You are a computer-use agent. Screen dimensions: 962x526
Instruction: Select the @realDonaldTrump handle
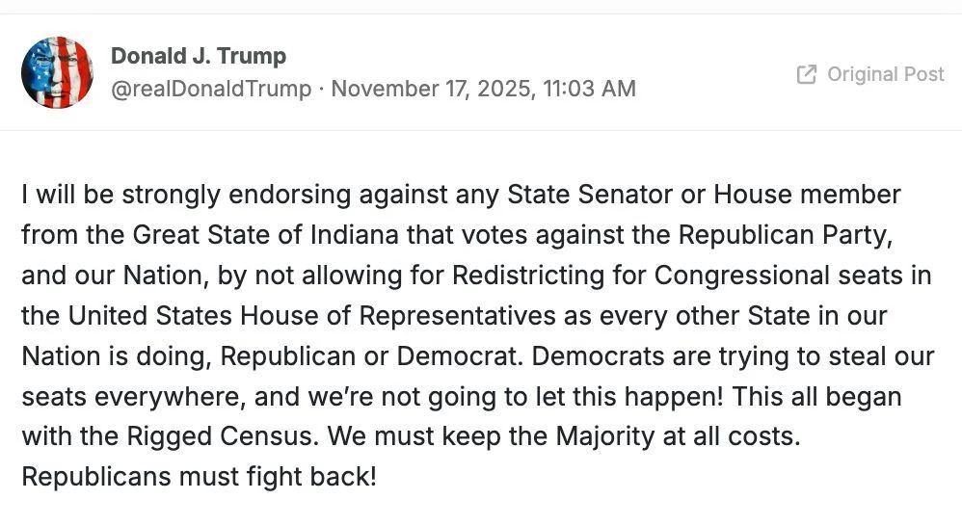211,89
